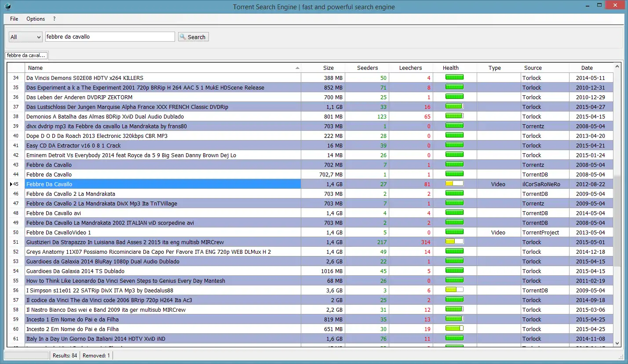Select 'Febbre Da CavalloVideo 1' row

[x=310, y=232]
